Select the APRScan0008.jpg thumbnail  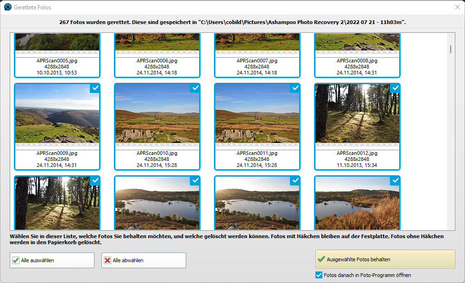click(357, 42)
